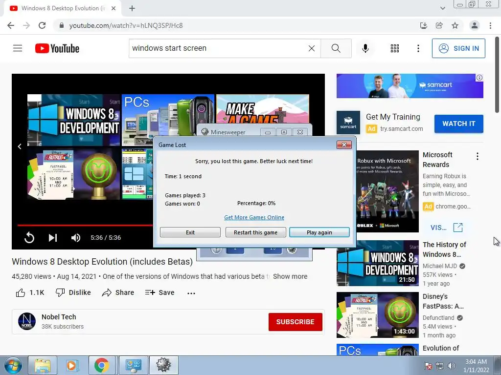Reload the YouTube page
The image size is (501, 375).
pyautogui.click(x=42, y=25)
